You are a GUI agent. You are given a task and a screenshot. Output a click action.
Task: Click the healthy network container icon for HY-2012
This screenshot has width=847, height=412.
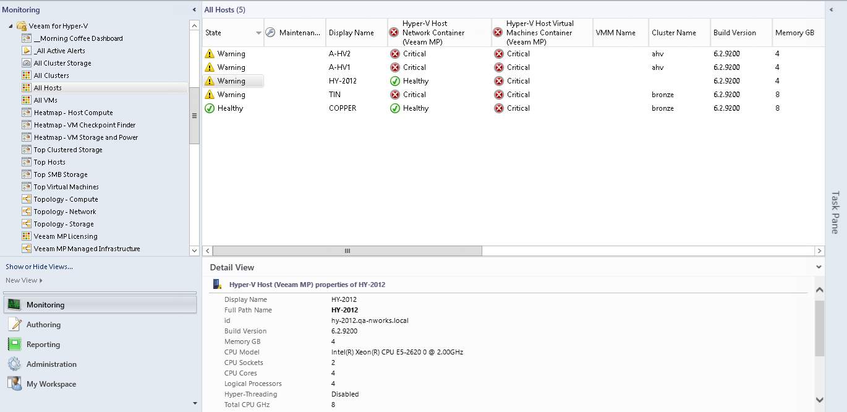395,81
